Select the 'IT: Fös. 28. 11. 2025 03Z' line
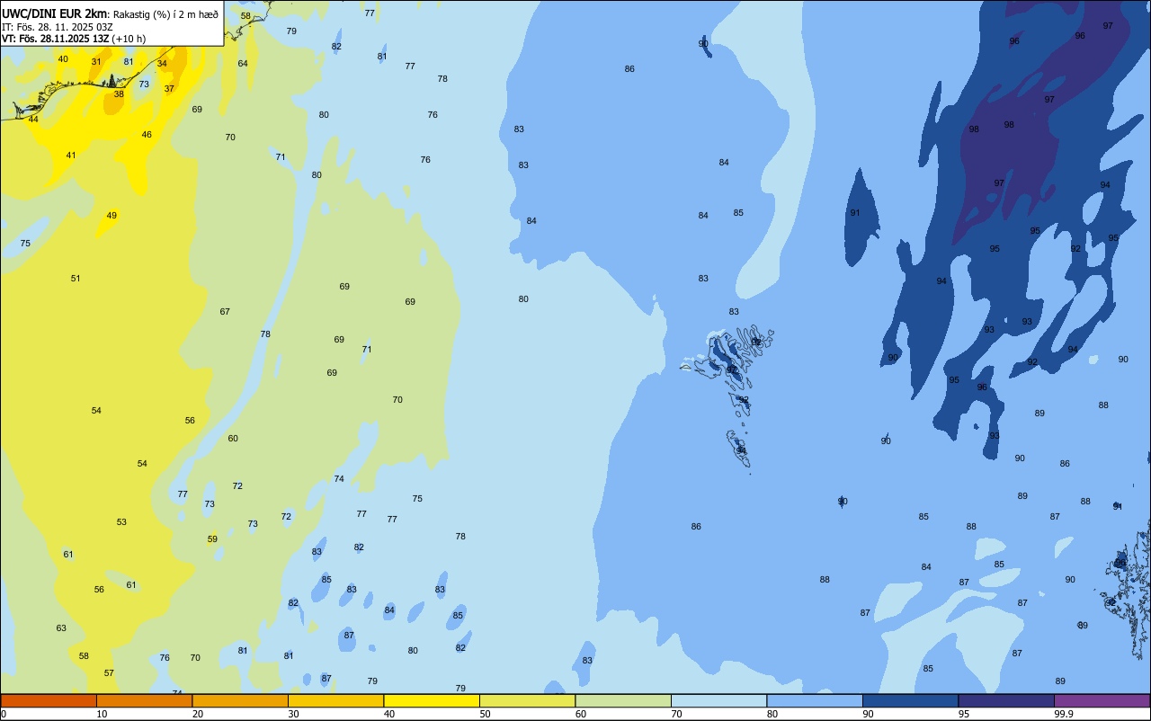This screenshot has width=1151, height=721. [57, 27]
